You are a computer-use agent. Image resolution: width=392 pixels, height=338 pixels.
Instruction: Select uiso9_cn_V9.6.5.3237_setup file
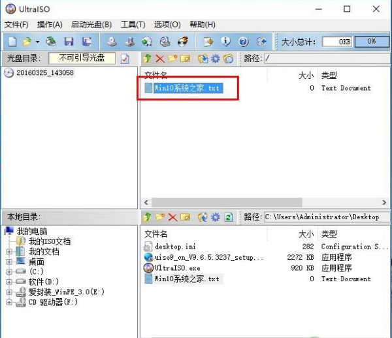point(208,257)
